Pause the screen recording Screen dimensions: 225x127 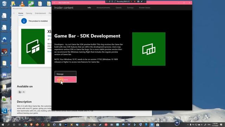click(131, 1)
